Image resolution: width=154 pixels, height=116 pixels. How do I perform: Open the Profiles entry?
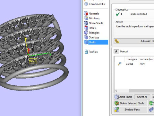(x=93, y=52)
